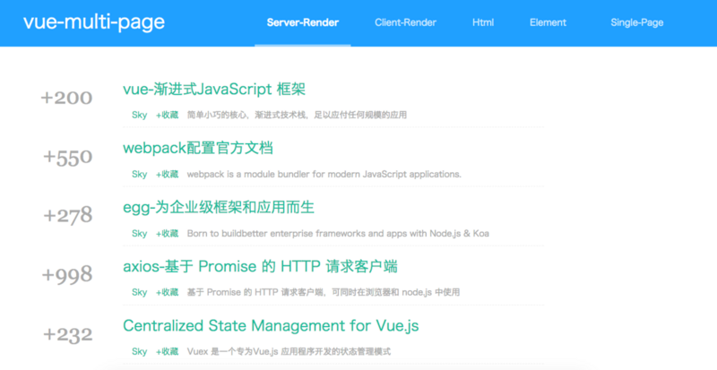Open the Element tab
Screen dimensions: 717x370
(548, 22)
